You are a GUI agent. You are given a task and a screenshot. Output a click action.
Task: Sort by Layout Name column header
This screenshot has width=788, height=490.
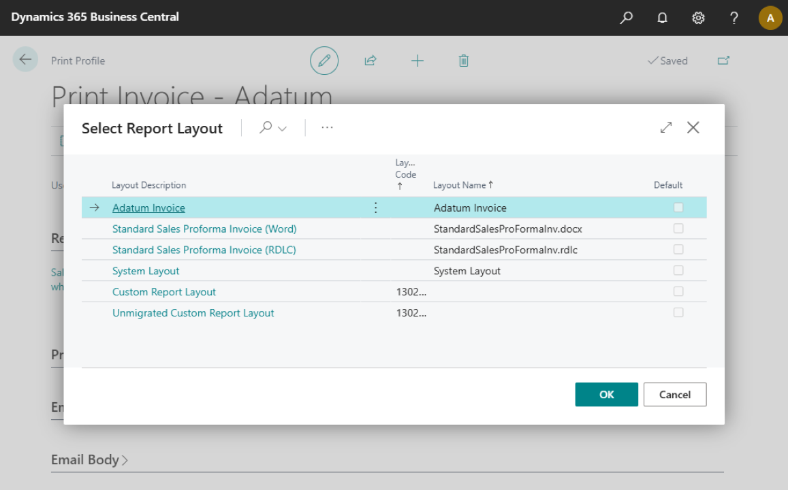(463, 185)
